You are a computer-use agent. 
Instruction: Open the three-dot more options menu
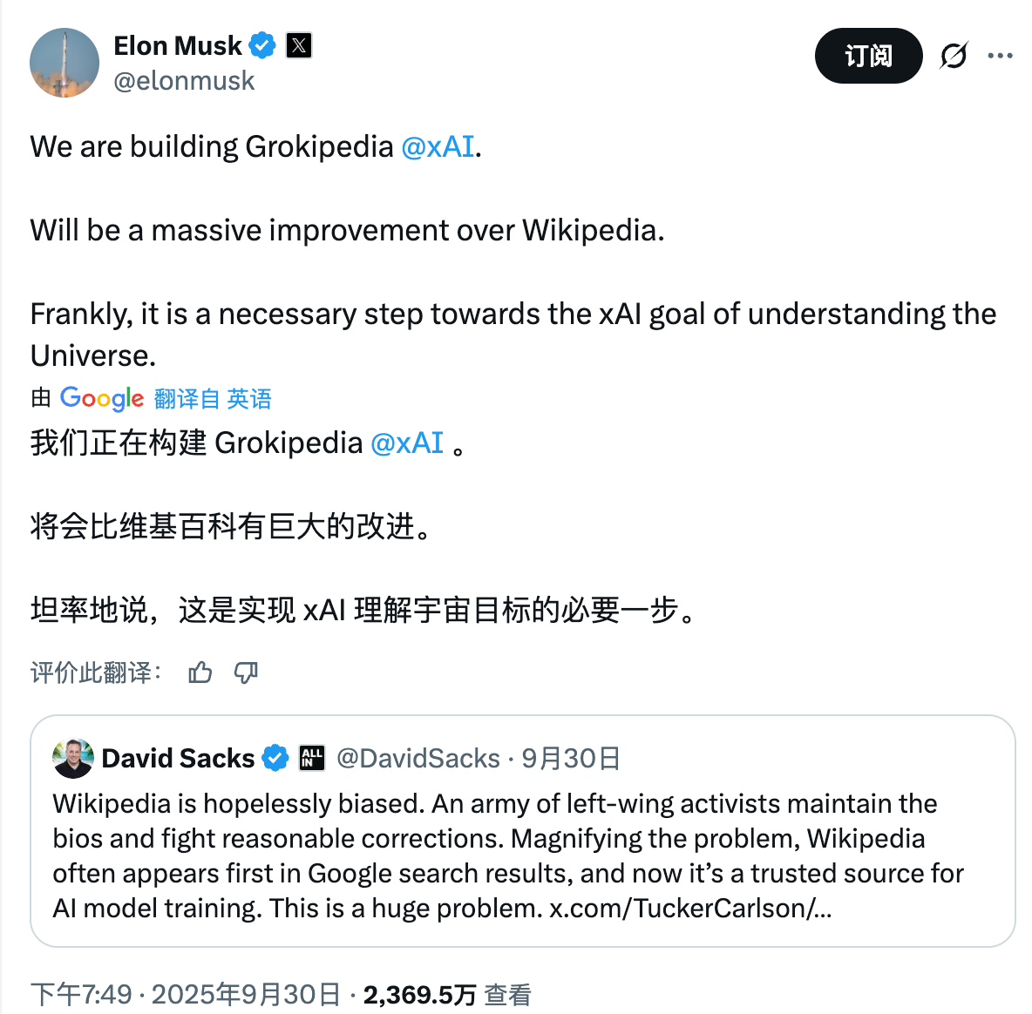click(1000, 56)
